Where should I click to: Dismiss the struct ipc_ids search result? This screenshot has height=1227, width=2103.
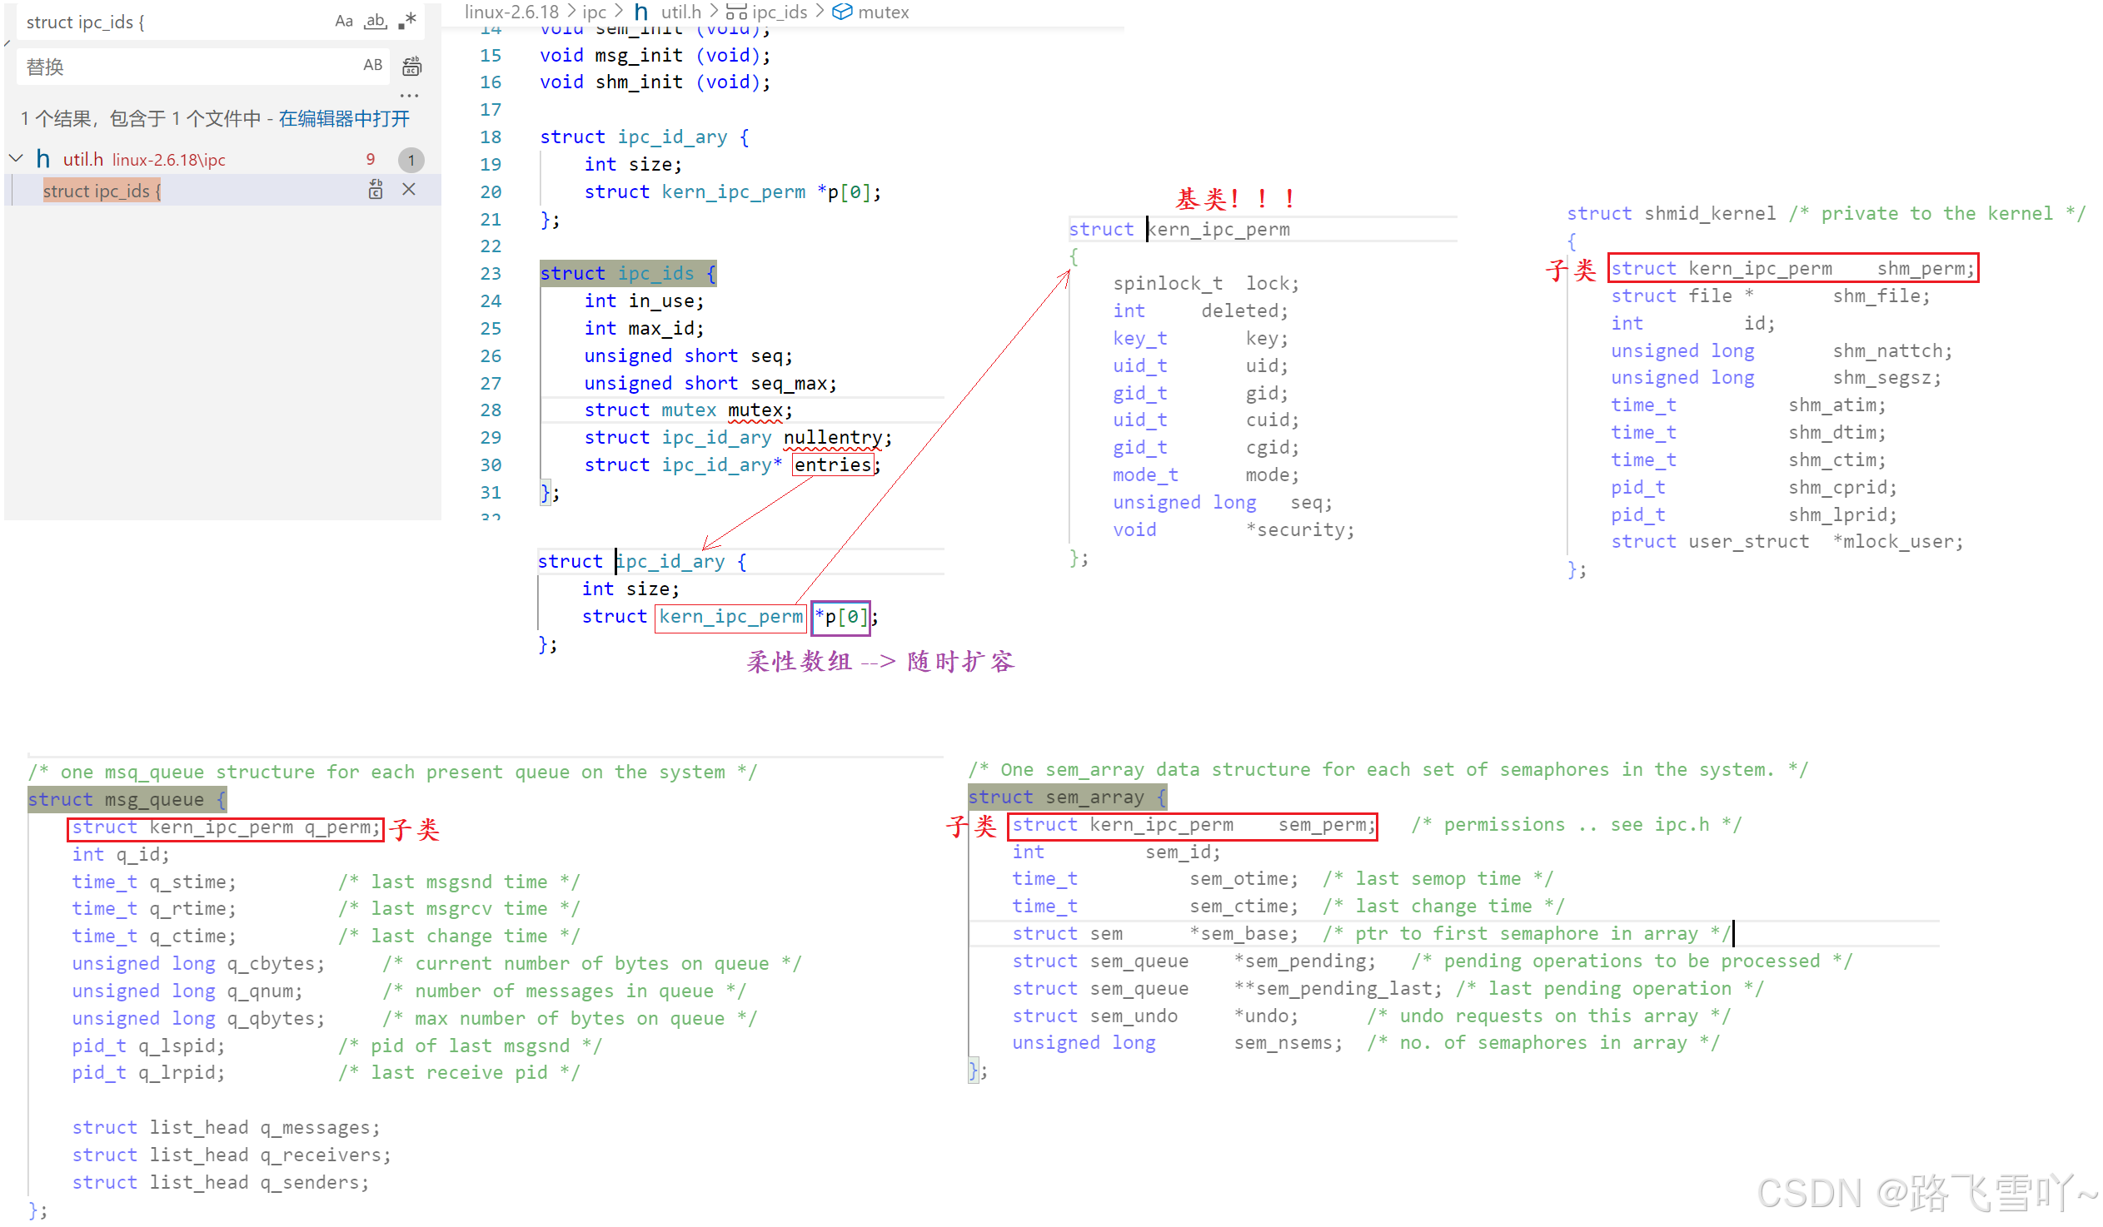click(x=409, y=190)
